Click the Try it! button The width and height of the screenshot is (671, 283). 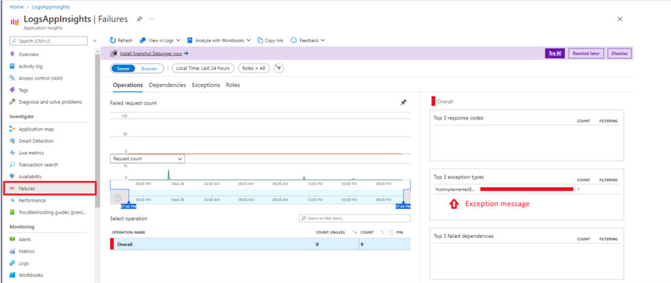[x=554, y=54]
